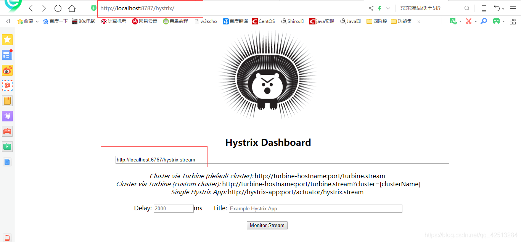Viewport: 521px width, 242px height.
Task: Open the 菜鸟教程 bookmark
Action: (175, 21)
